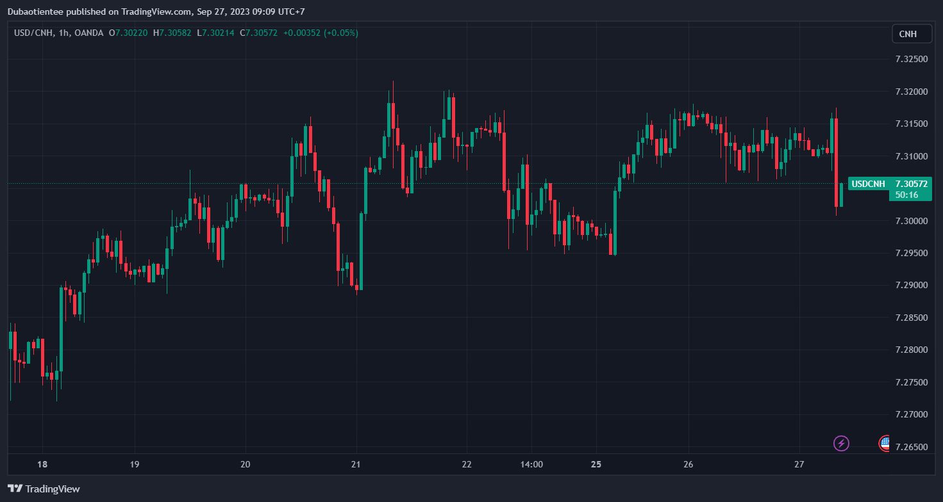Click the TradingView logo at bottom left
Viewport: 943px width, 502px height.
[x=44, y=489]
